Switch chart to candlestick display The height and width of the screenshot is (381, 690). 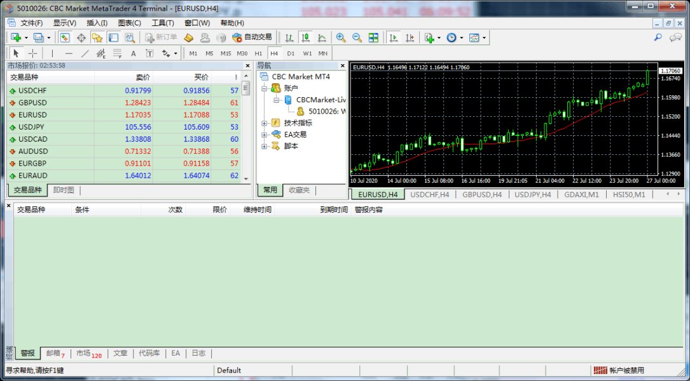pos(305,37)
